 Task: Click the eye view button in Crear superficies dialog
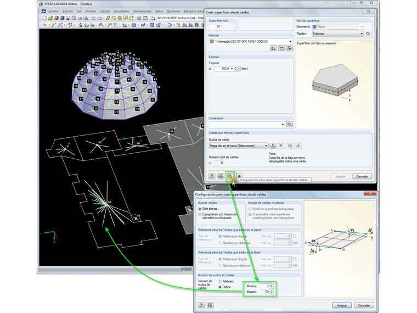point(239,176)
